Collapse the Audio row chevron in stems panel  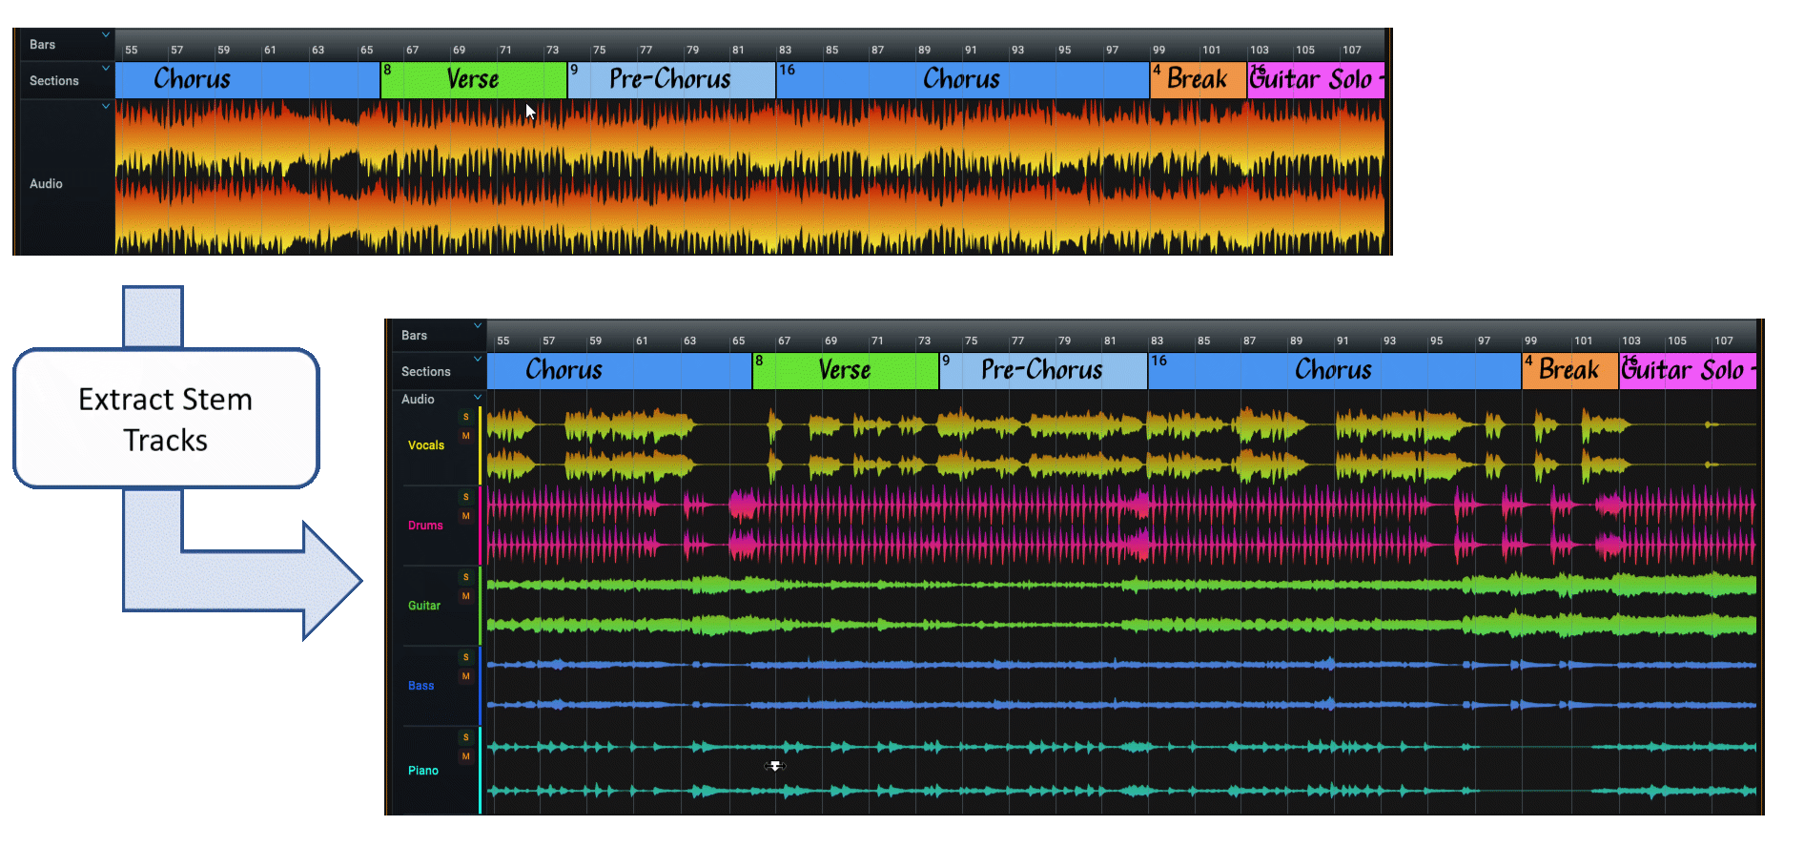tap(478, 397)
